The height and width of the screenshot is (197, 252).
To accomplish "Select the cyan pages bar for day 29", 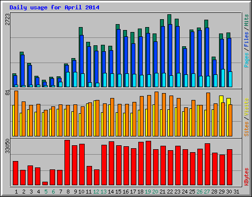I will [x=223, y=78].
